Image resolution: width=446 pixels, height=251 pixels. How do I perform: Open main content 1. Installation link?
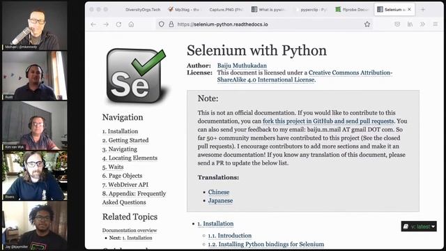pos(215,224)
